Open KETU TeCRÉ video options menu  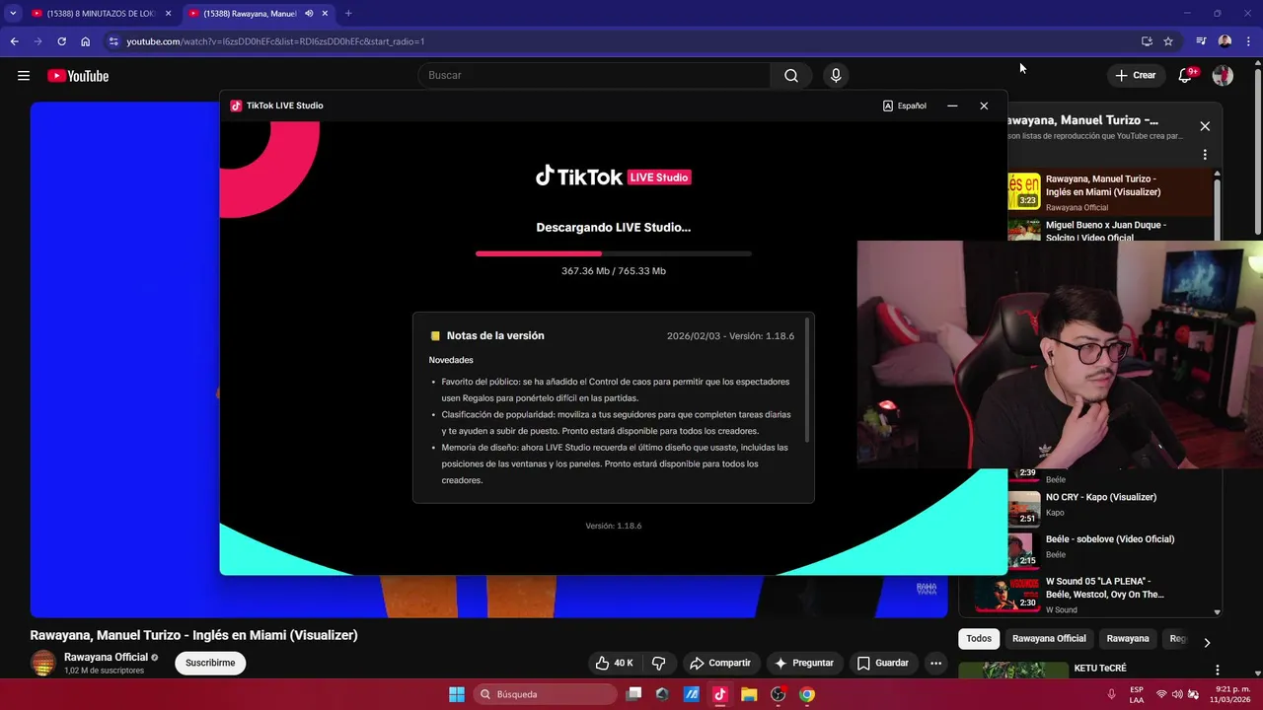pos(1217,671)
